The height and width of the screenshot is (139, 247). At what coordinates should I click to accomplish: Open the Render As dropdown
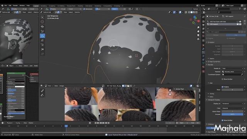point(232,68)
